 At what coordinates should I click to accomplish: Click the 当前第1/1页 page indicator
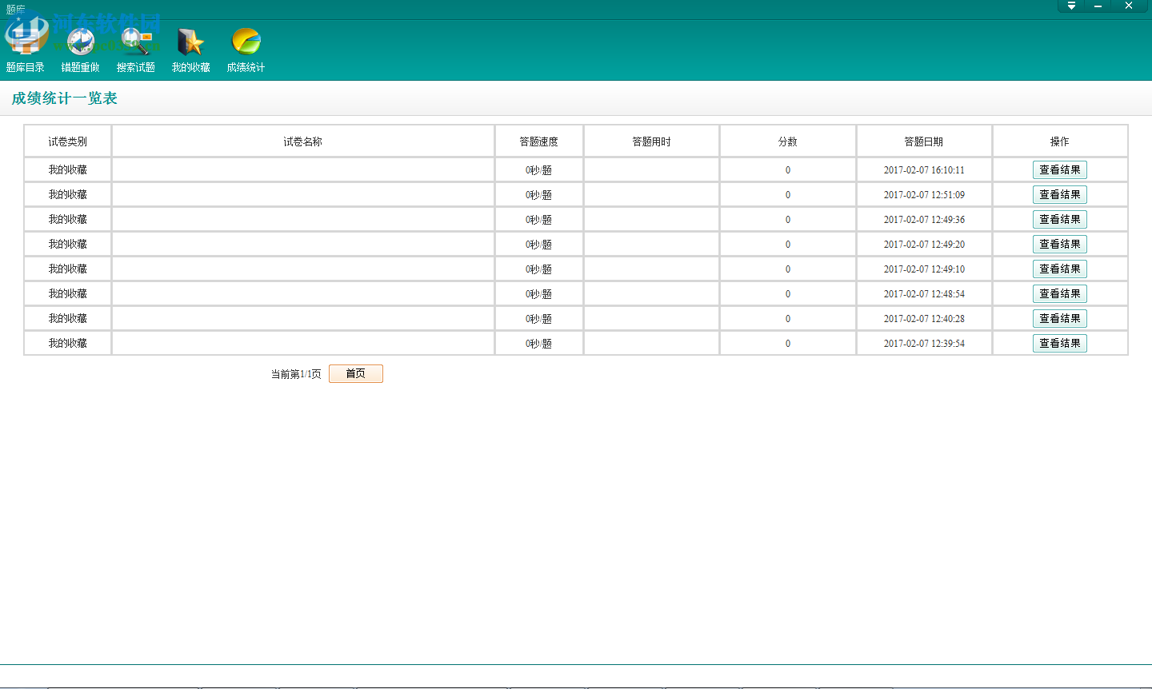click(x=296, y=374)
